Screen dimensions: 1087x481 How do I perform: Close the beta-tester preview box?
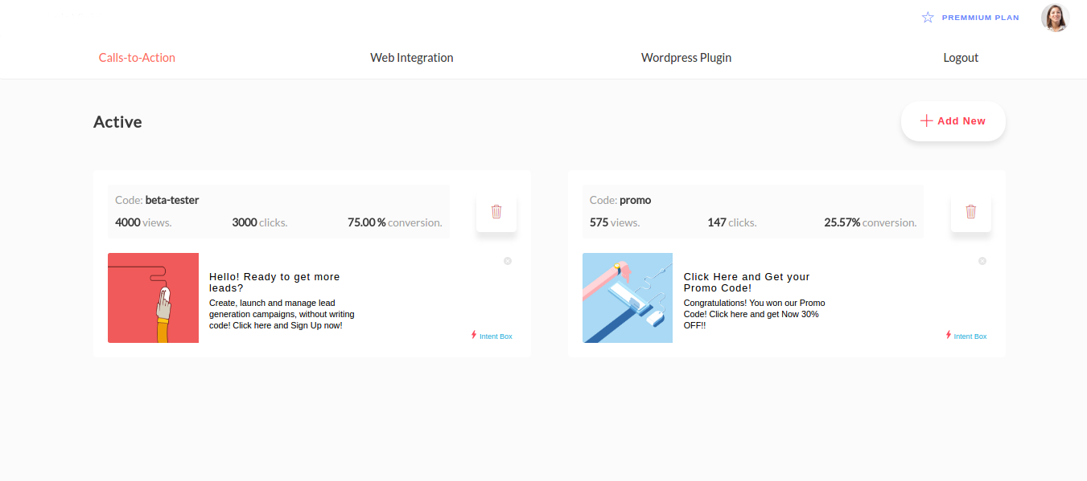[508, 261]
